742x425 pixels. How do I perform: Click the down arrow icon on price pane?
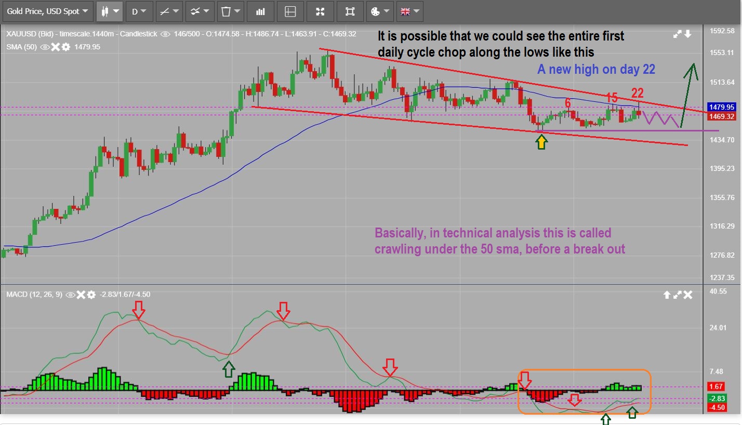pos(688,34)
